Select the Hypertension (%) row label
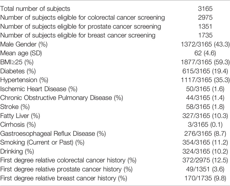The image size is (230, 186). point(24,80)
